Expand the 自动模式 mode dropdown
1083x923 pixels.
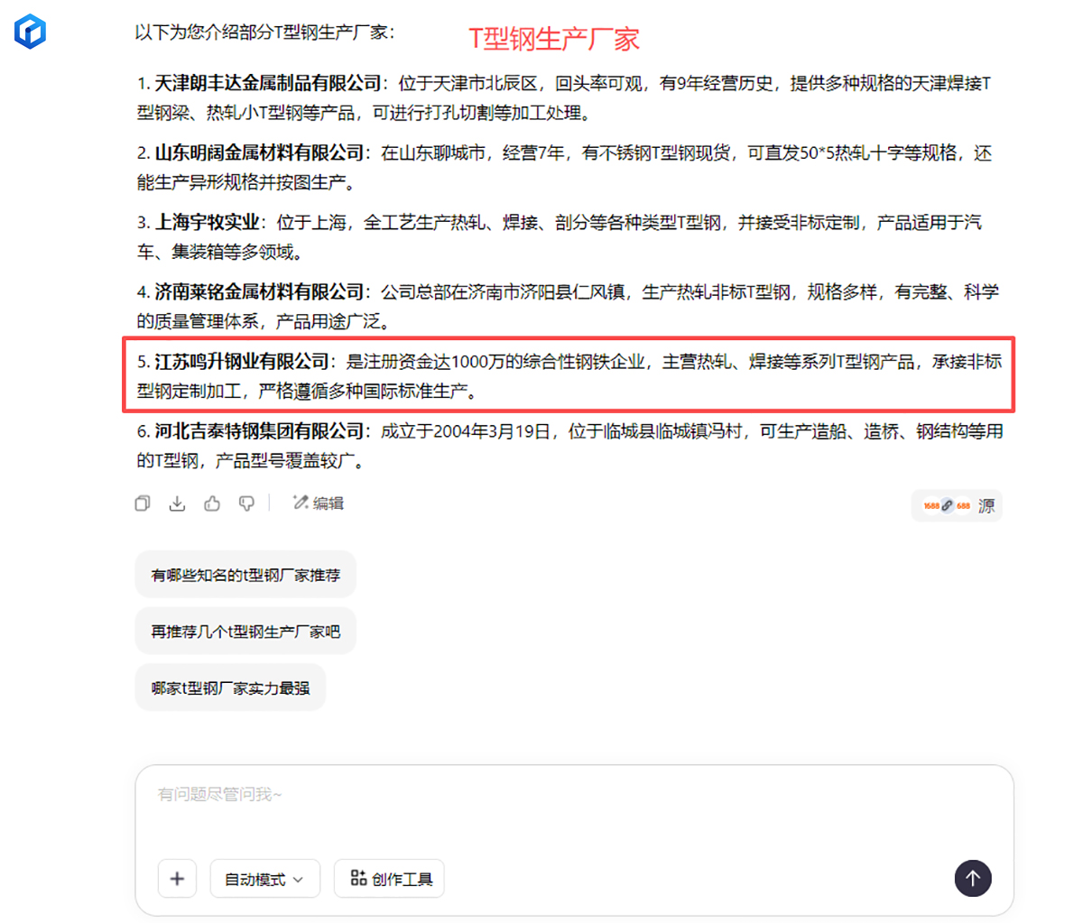[264, 879]
